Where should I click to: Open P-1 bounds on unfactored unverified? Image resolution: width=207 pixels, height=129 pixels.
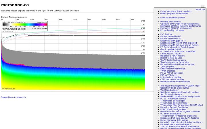178,52
